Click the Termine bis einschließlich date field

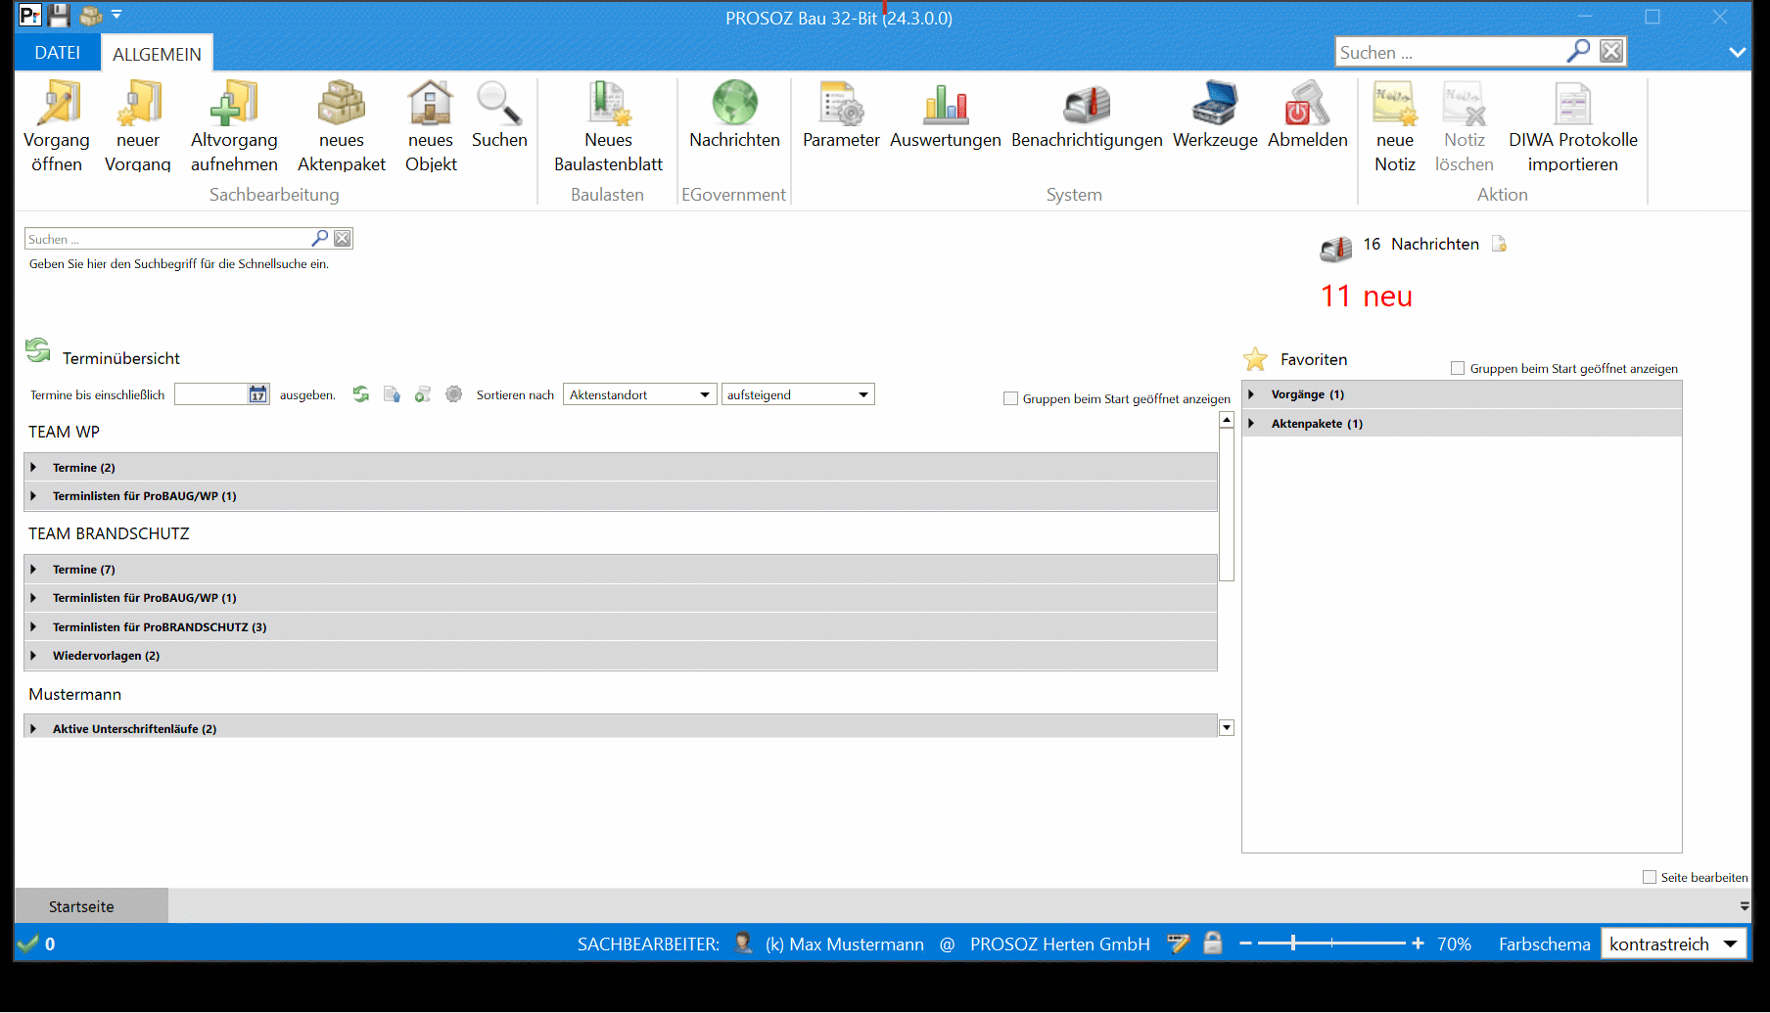pyautogui.click(x=211, y=394)
